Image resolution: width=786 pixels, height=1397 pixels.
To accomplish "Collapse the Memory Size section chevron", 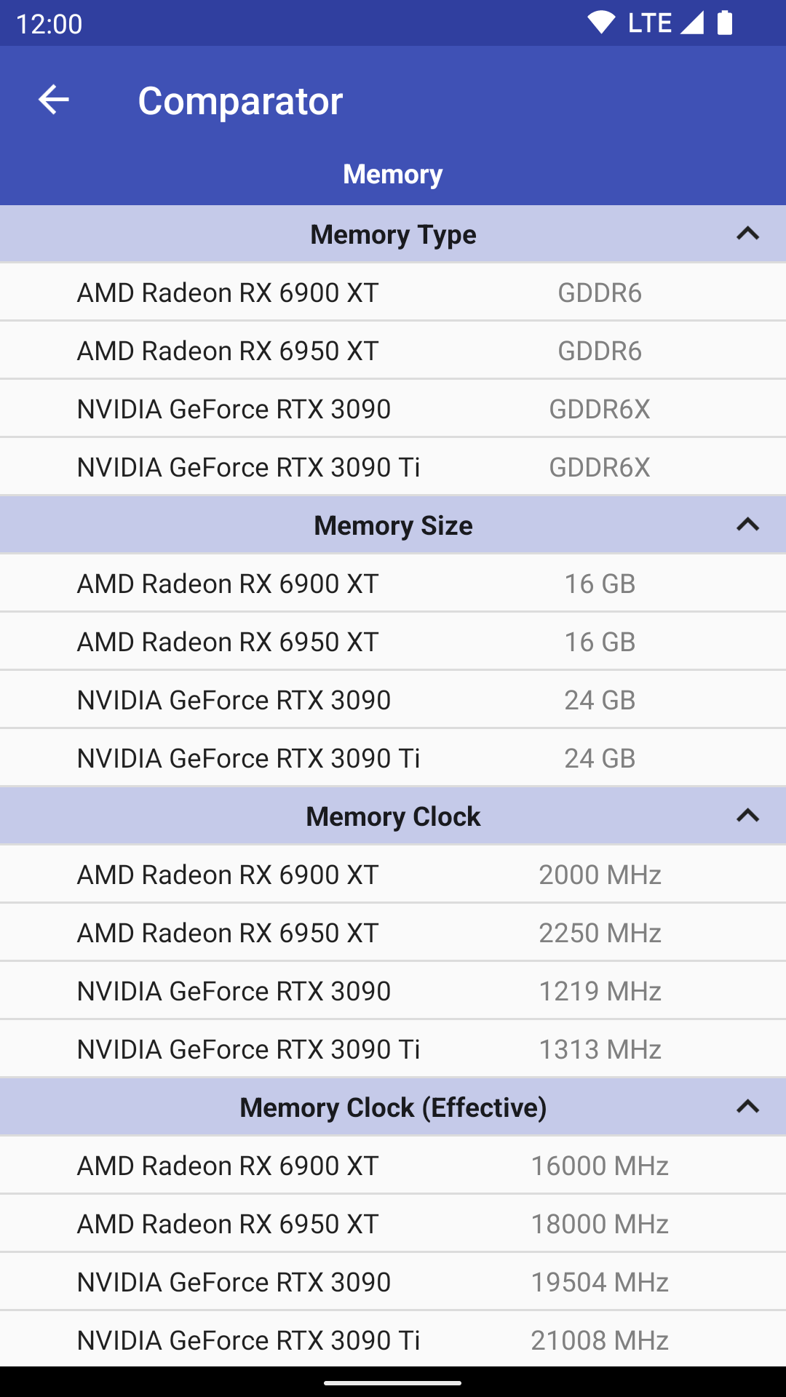I will pos(747,525).
